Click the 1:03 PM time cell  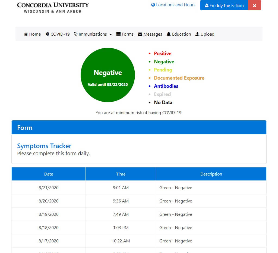pyautogui.click(x=121, y=227)
